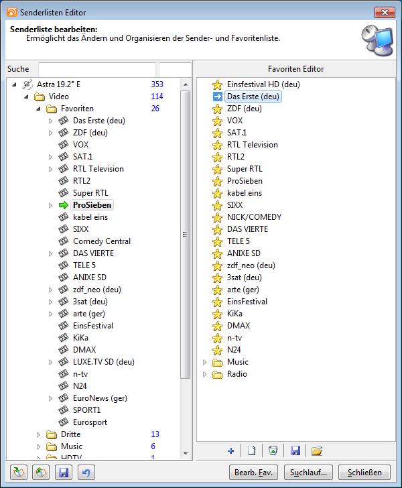Click the Astra 19.2° E satellite dish icon

(27, 84)
